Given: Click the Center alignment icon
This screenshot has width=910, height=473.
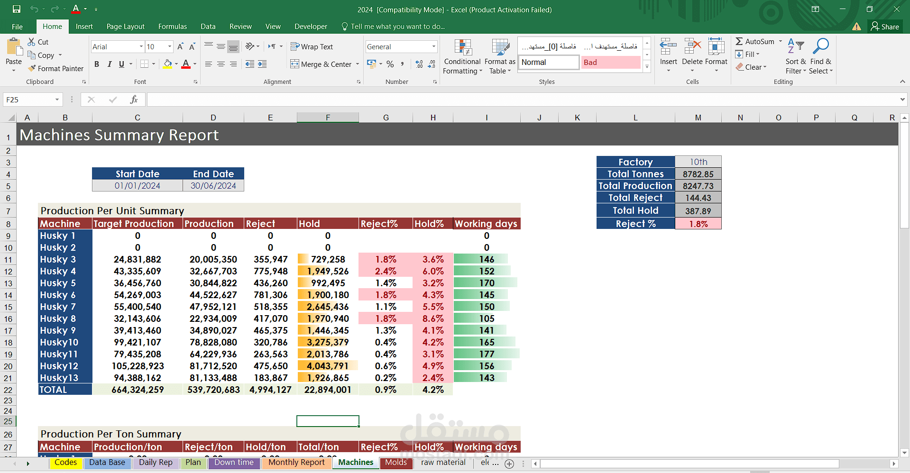Looking at the screenshot, I should [x=221, y=64].
